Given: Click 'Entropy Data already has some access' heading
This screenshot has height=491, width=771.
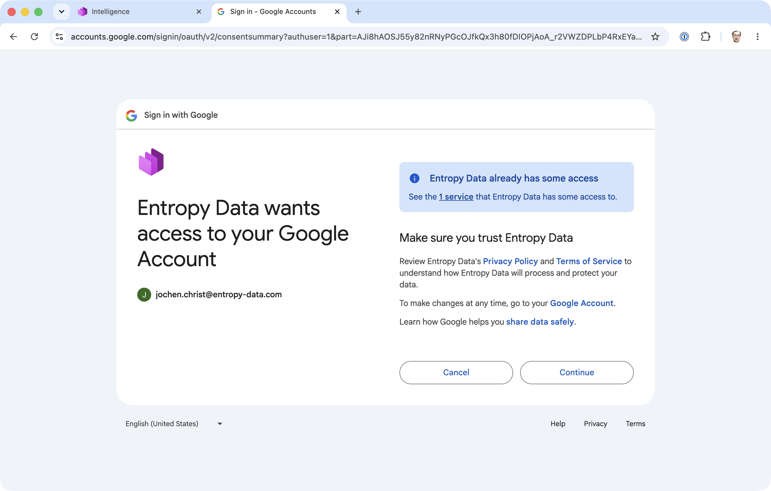Looking at the screenshot, I should [x=514, y=178].
